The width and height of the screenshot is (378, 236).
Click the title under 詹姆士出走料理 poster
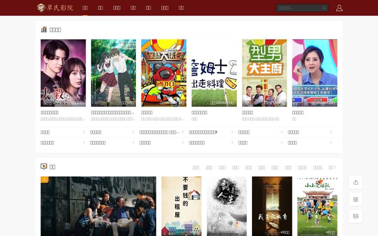point(199,112)
